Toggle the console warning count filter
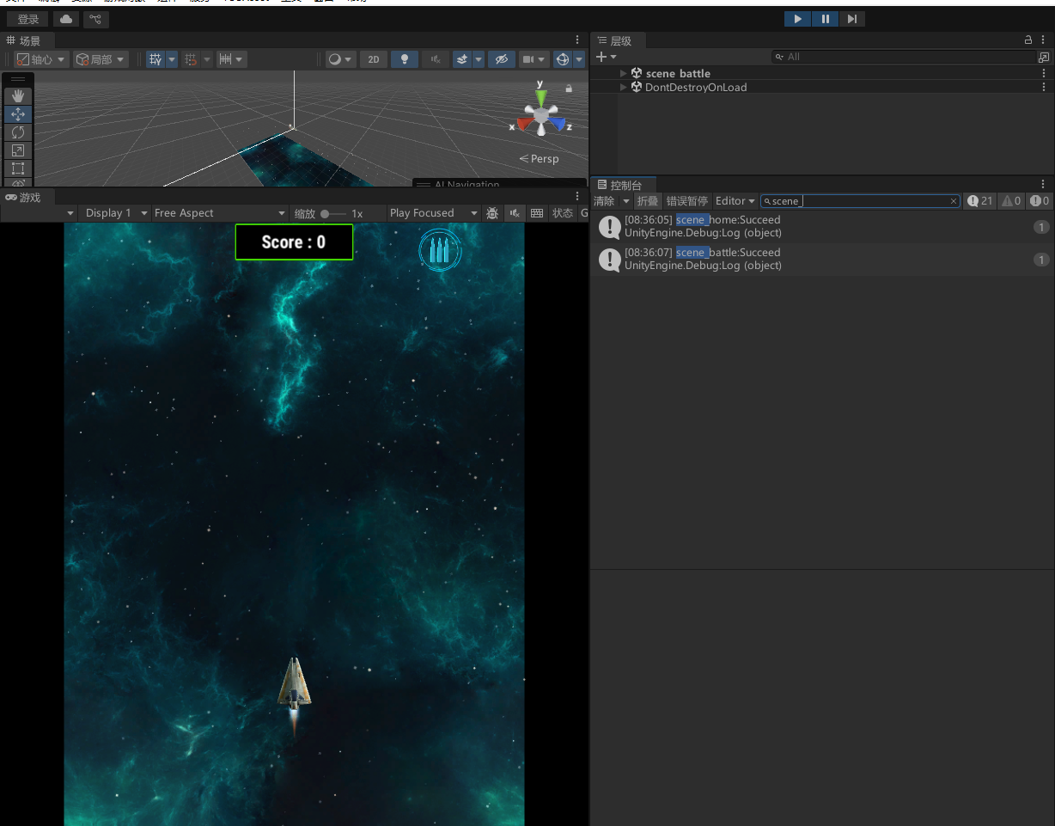Viewport: 1055px width, 826px height. 1011,201
